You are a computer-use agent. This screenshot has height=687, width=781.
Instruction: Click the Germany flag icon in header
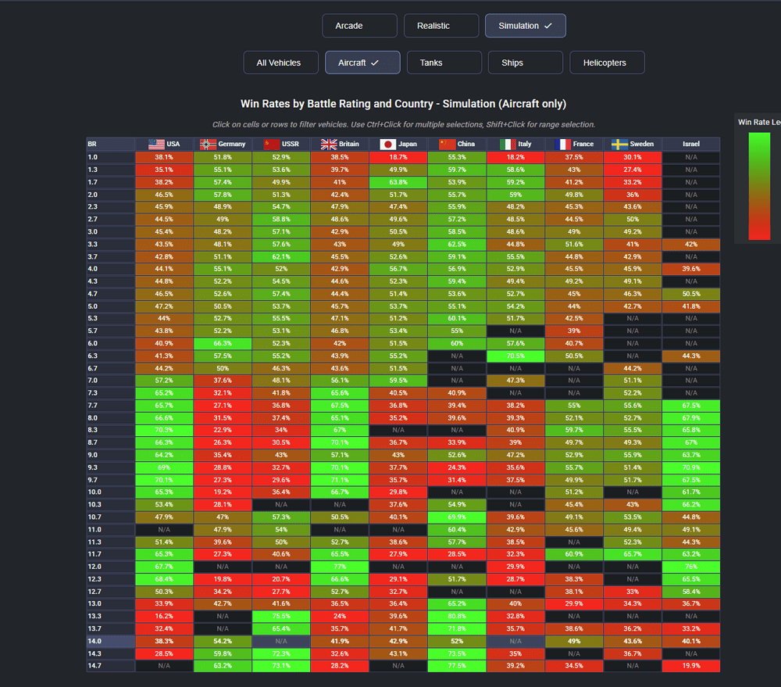point(208,144)
